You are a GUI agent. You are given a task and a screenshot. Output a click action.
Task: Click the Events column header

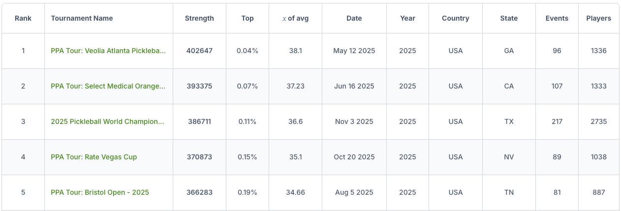click(557, 18)
